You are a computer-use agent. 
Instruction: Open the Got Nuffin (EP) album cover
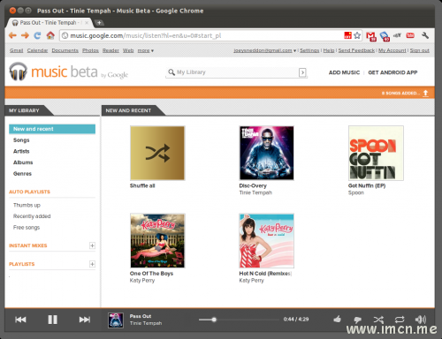click(376, 153)
